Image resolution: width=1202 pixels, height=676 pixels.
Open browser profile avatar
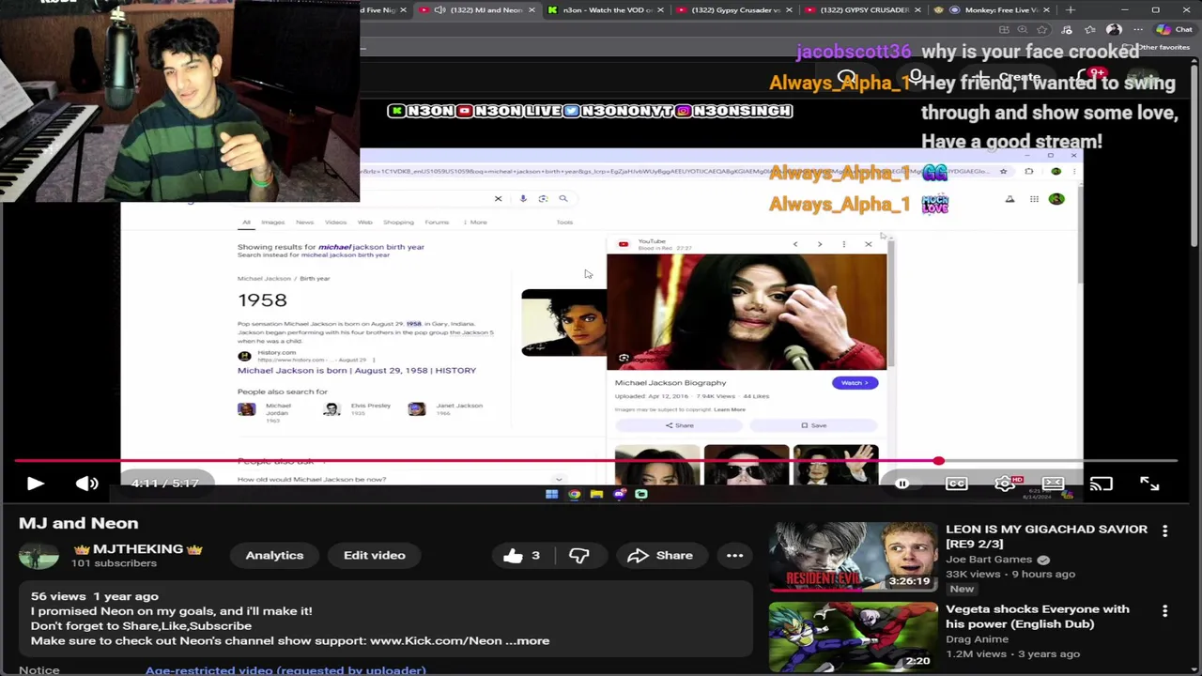click(1114, 29)
